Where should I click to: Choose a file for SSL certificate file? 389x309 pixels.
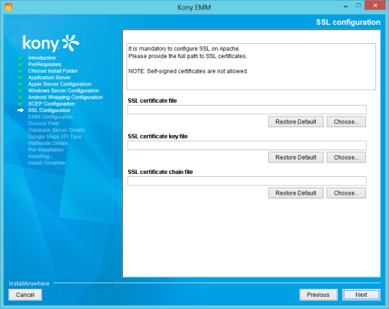click(x=346, y=121)
